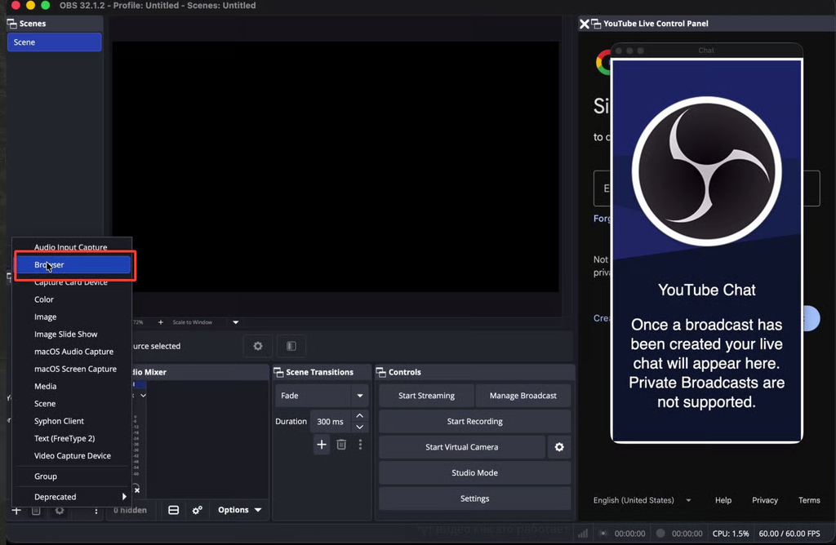The width and height of the screenshot is (836, 545).
Task: Add a new source with plus icon
Action: pyautogui.click(x=16, y=511)
